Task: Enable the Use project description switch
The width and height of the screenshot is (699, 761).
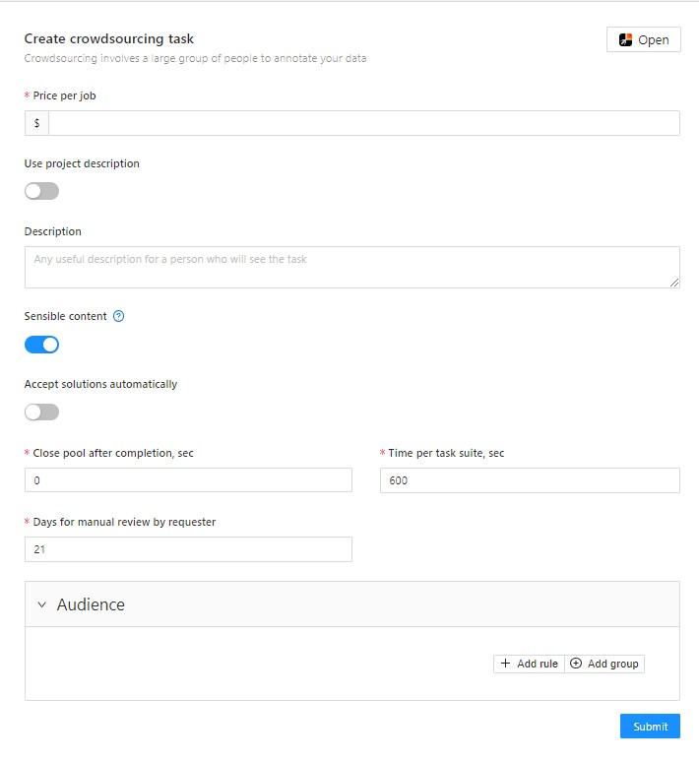Action: point(41,191)
